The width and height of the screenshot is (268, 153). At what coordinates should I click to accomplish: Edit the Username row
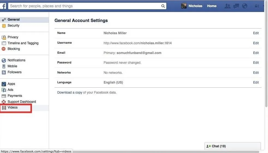pyautogui.click(x=256, y=43)
